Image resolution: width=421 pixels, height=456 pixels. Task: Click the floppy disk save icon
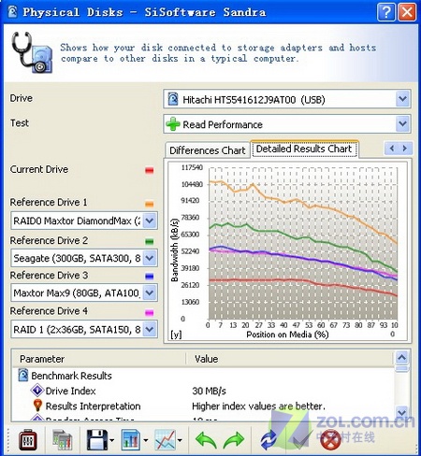[97, 440]
